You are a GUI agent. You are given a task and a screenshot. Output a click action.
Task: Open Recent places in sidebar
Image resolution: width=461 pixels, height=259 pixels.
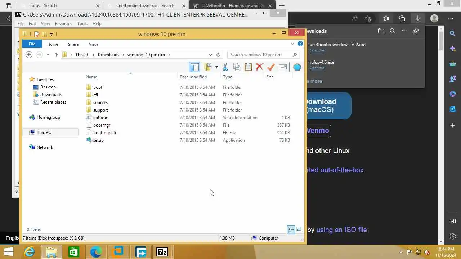click(x=53, y=102)
